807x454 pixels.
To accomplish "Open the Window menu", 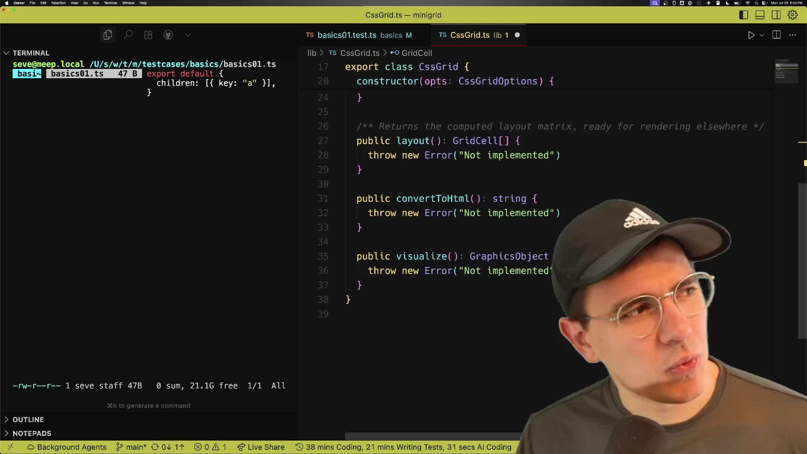I will click(x=128, y=3).
